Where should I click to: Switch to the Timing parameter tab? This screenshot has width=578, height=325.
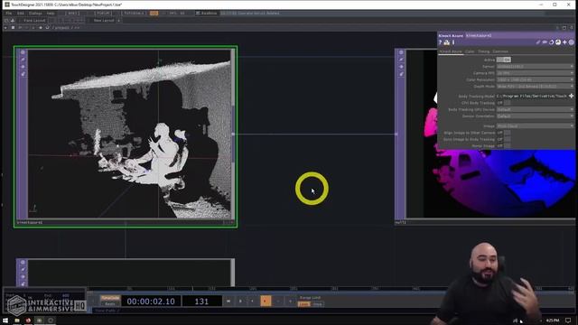pyautogui.click(x=484, y=51)
